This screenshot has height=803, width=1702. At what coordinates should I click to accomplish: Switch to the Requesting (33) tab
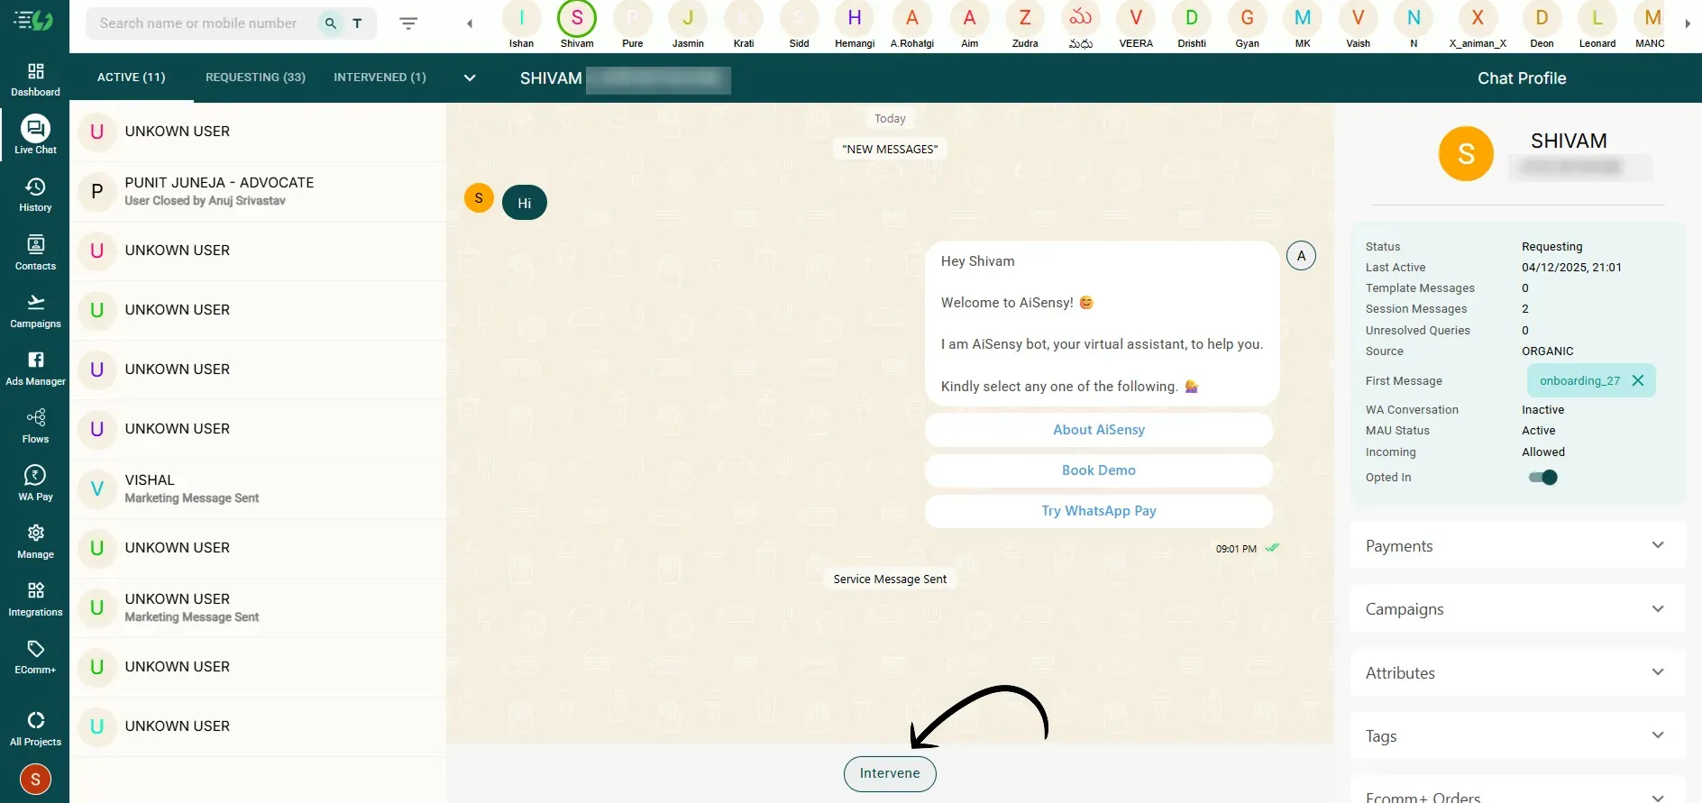point(255,78)
